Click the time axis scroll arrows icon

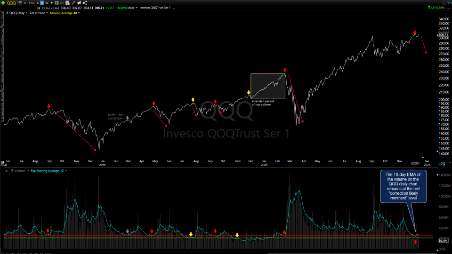2,164
